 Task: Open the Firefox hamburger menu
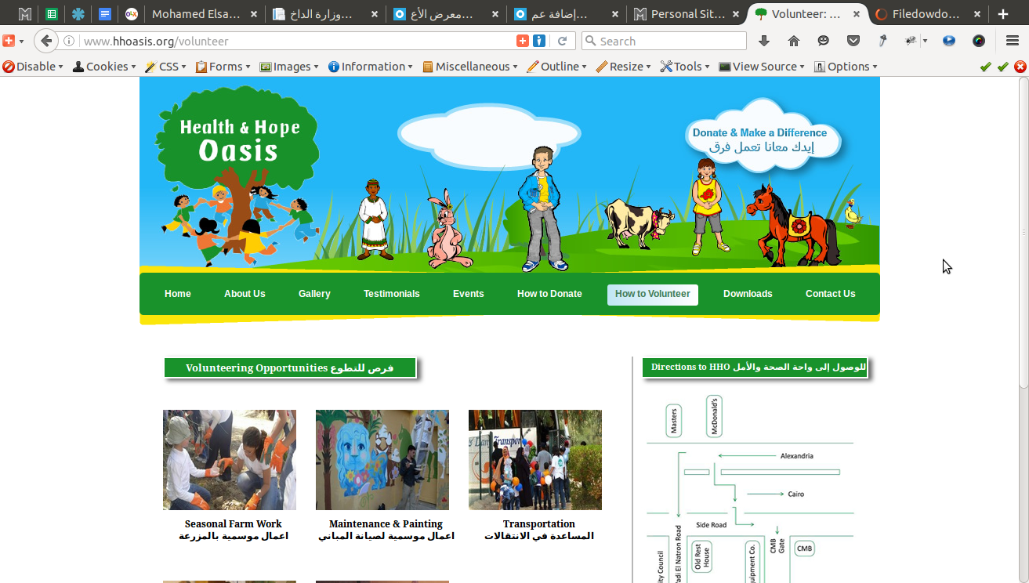point(1013,41)
